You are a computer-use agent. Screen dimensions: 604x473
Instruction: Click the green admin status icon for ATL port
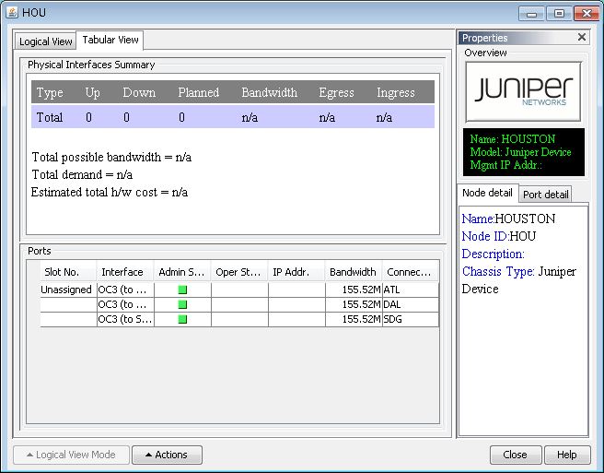pyautogui.click(x=182, y=290)
